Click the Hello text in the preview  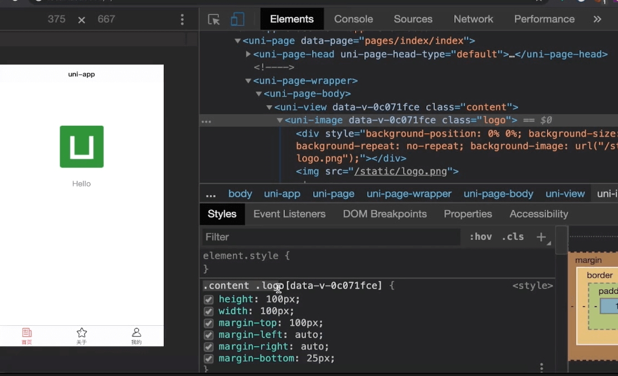pos(81,184)
